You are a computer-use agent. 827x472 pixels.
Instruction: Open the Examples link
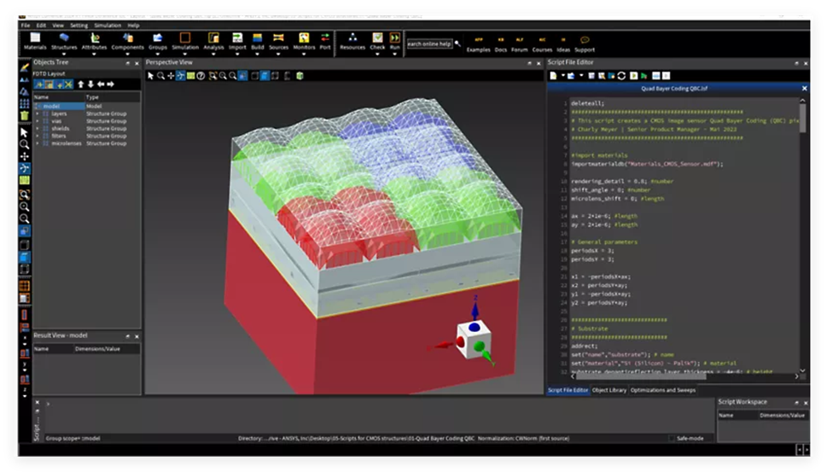[x=479, y=45]
